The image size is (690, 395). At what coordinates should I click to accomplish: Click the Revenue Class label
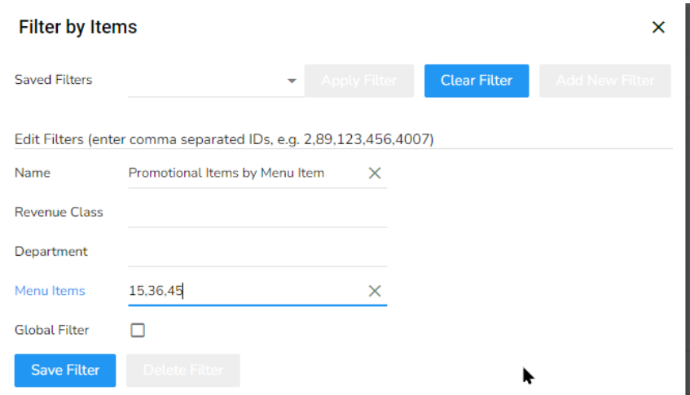click(59, 213)
